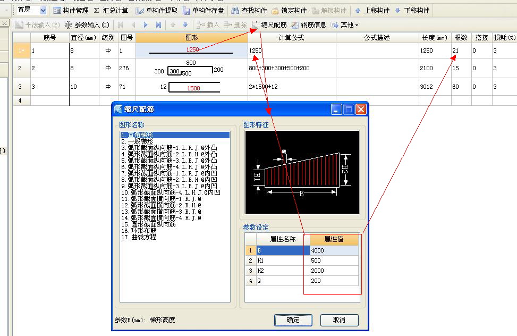Screen dimensions: 517x336
Task: Click 根数 cell with value 21
Action: click(461, 51)
